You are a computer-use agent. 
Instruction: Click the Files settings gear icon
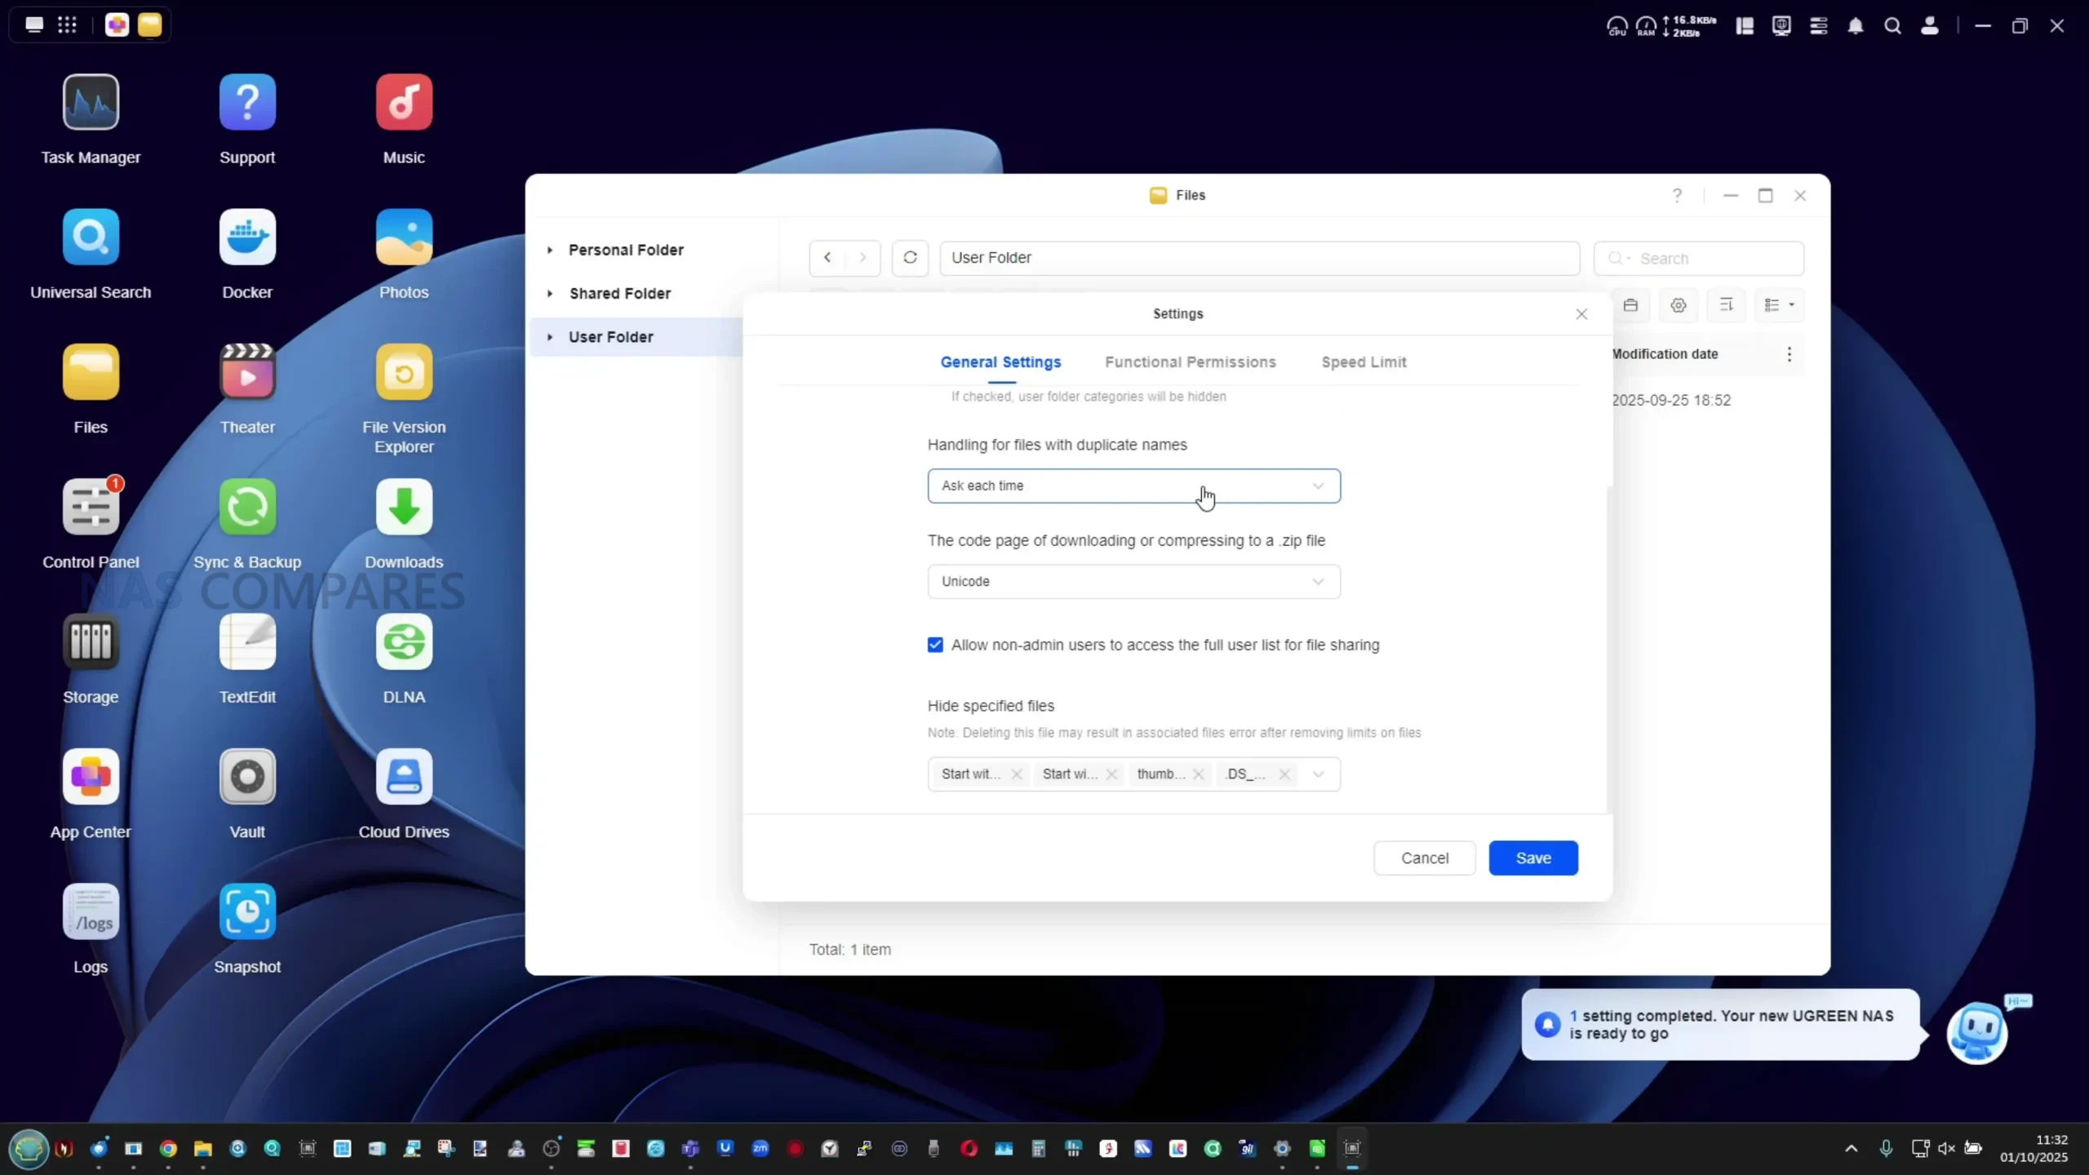point(1678,305)
